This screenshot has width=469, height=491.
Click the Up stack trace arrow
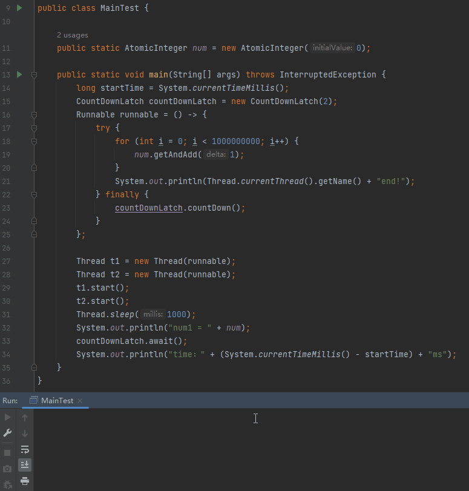click(x=25, y=417)
